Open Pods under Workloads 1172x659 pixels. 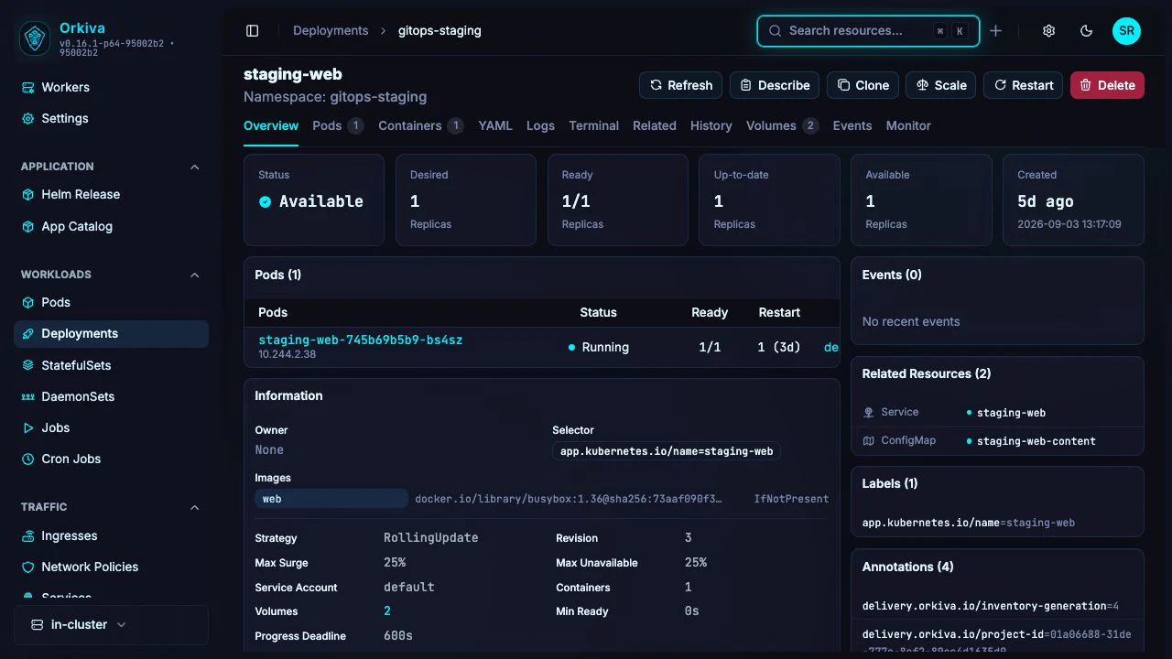point(111,302)
